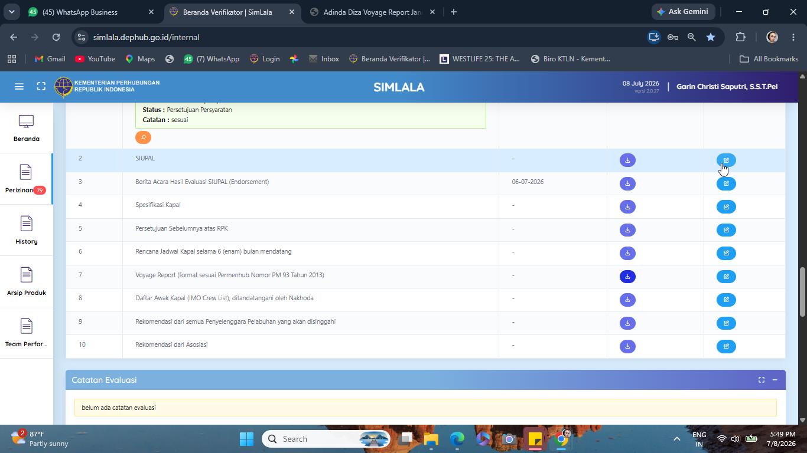The width and height of the screenshot is (807, 453).
Task: Open Team Performance sidebar item
Action: [x=26, y=333]
